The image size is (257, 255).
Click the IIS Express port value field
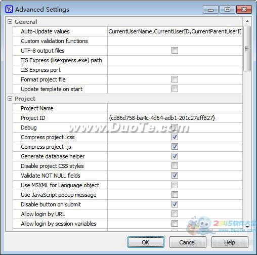[175, 70]
